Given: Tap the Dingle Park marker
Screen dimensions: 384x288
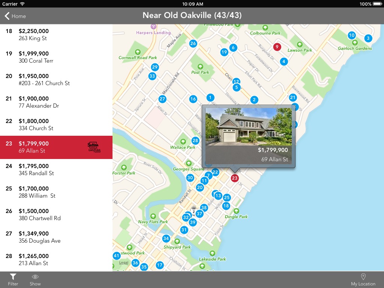Looking at the screenshot, I should click(236, 211).
